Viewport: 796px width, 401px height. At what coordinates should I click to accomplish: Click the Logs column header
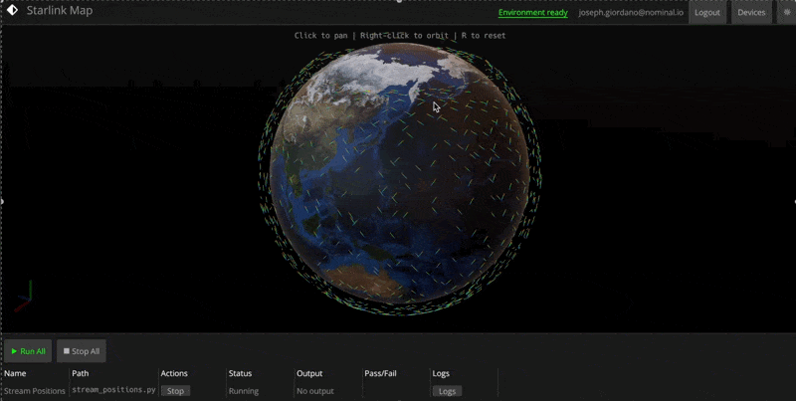coord(441,373)
